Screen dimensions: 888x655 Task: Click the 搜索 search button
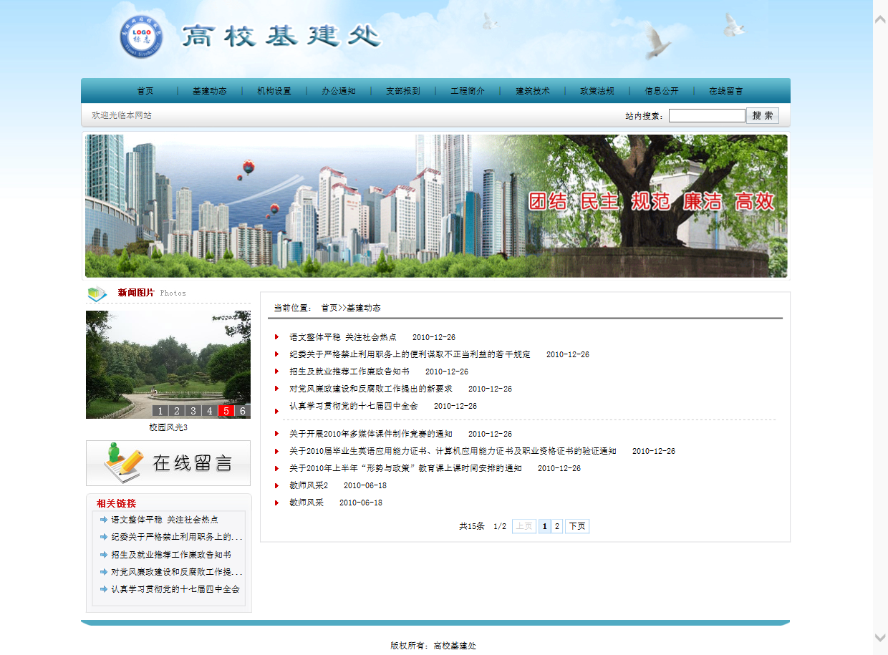point(763,115)
